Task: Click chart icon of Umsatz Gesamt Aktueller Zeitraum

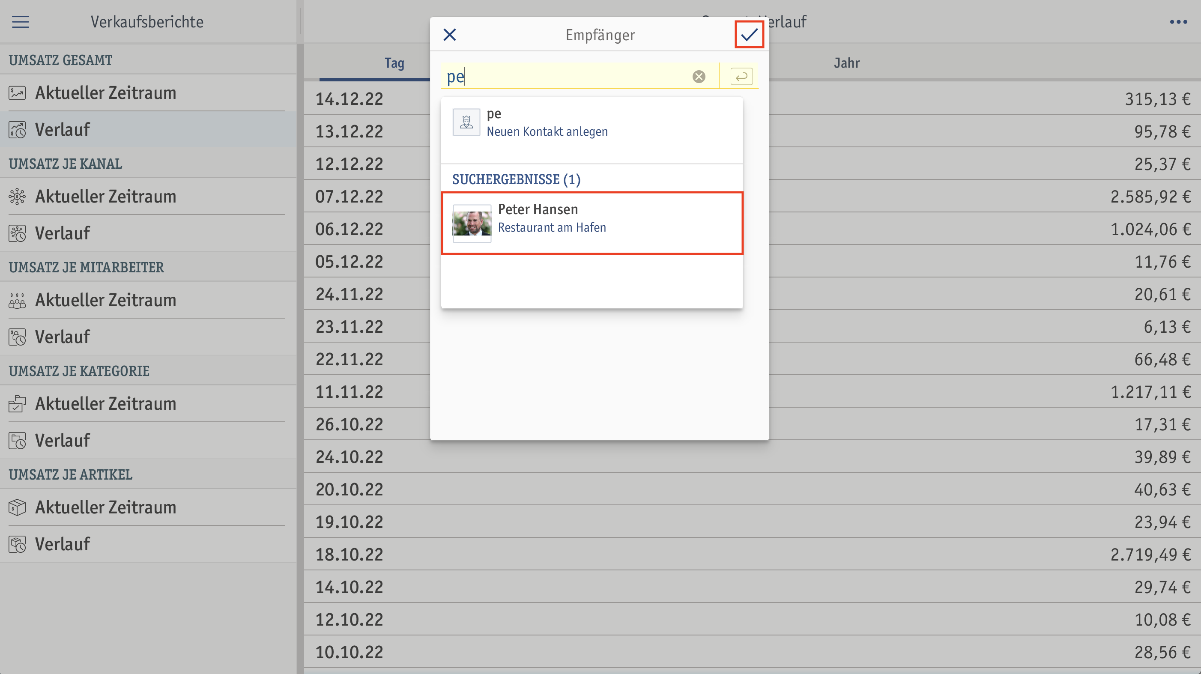Action: pos(17,93)
